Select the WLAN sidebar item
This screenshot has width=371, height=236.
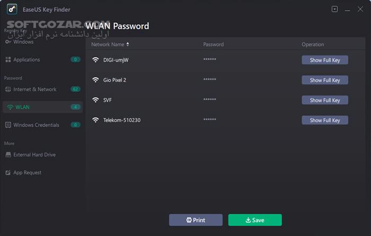(x=42, y=107)
